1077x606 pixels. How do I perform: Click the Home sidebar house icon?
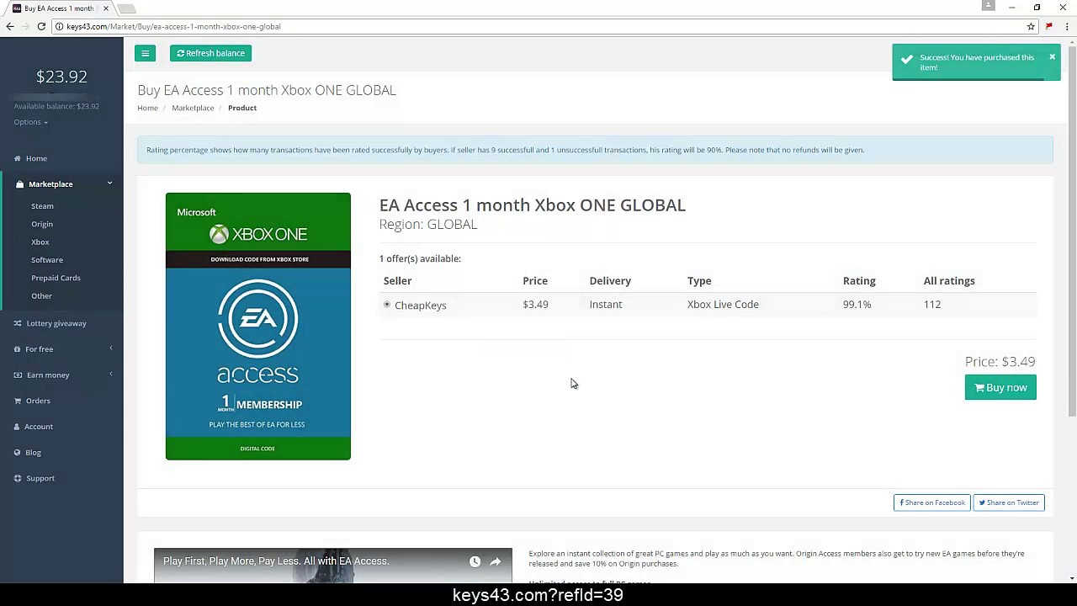[18, 158]
